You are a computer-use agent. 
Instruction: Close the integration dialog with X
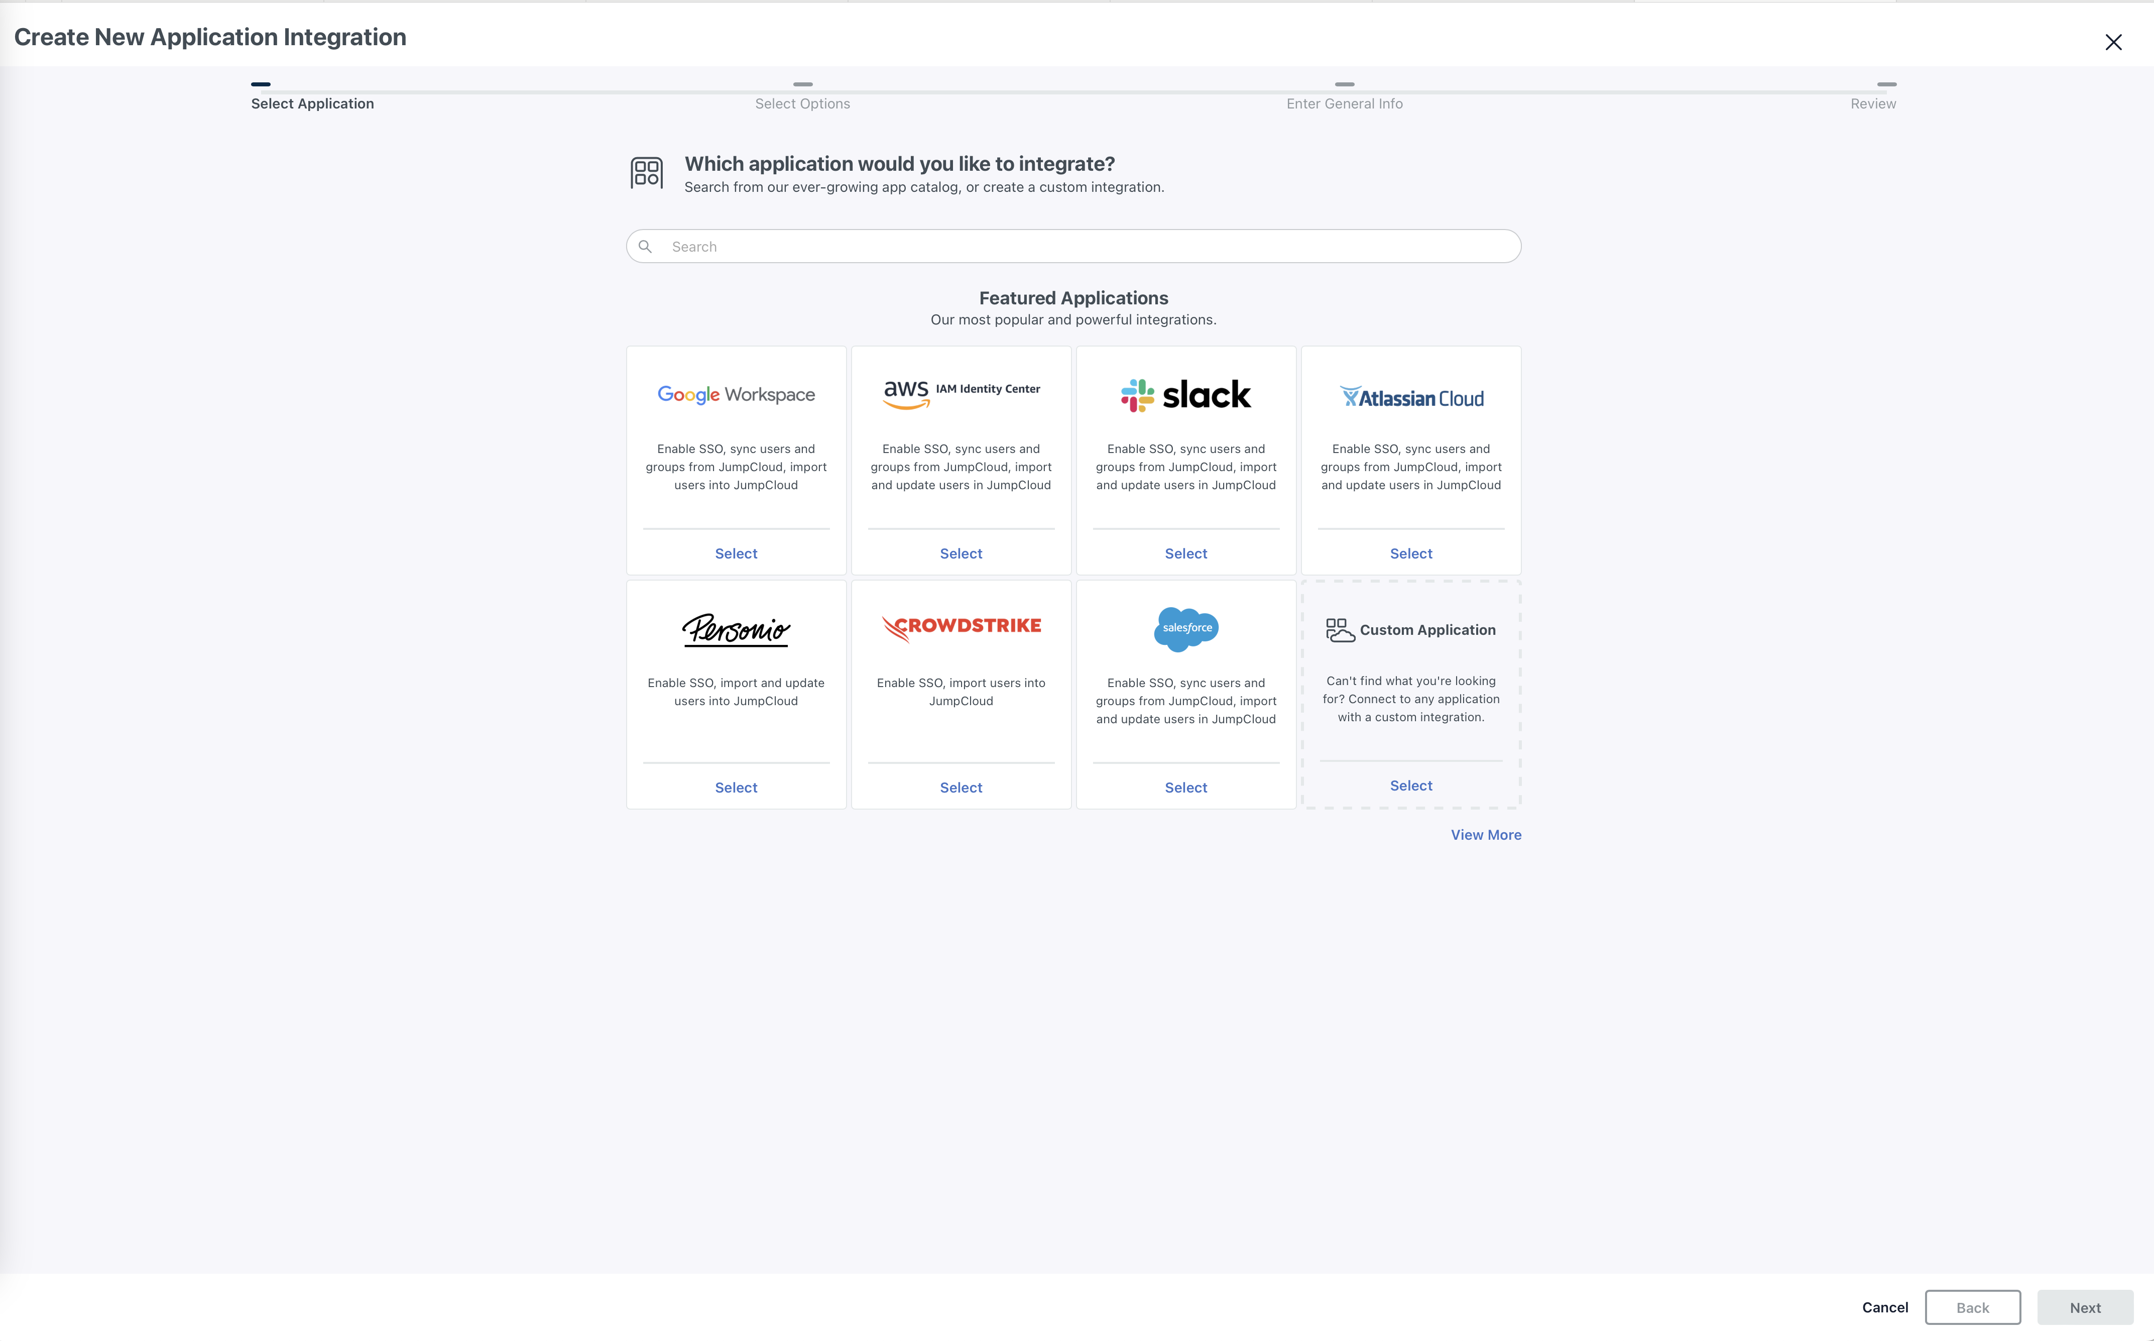(2113, 43)
